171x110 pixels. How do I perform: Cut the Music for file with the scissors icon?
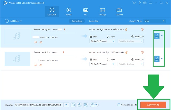coord(41,65)
